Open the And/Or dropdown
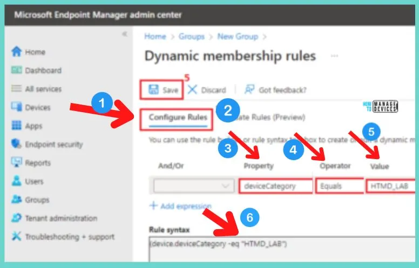The width and height of the screenshot is (419, 268). (x=194, y=186)
